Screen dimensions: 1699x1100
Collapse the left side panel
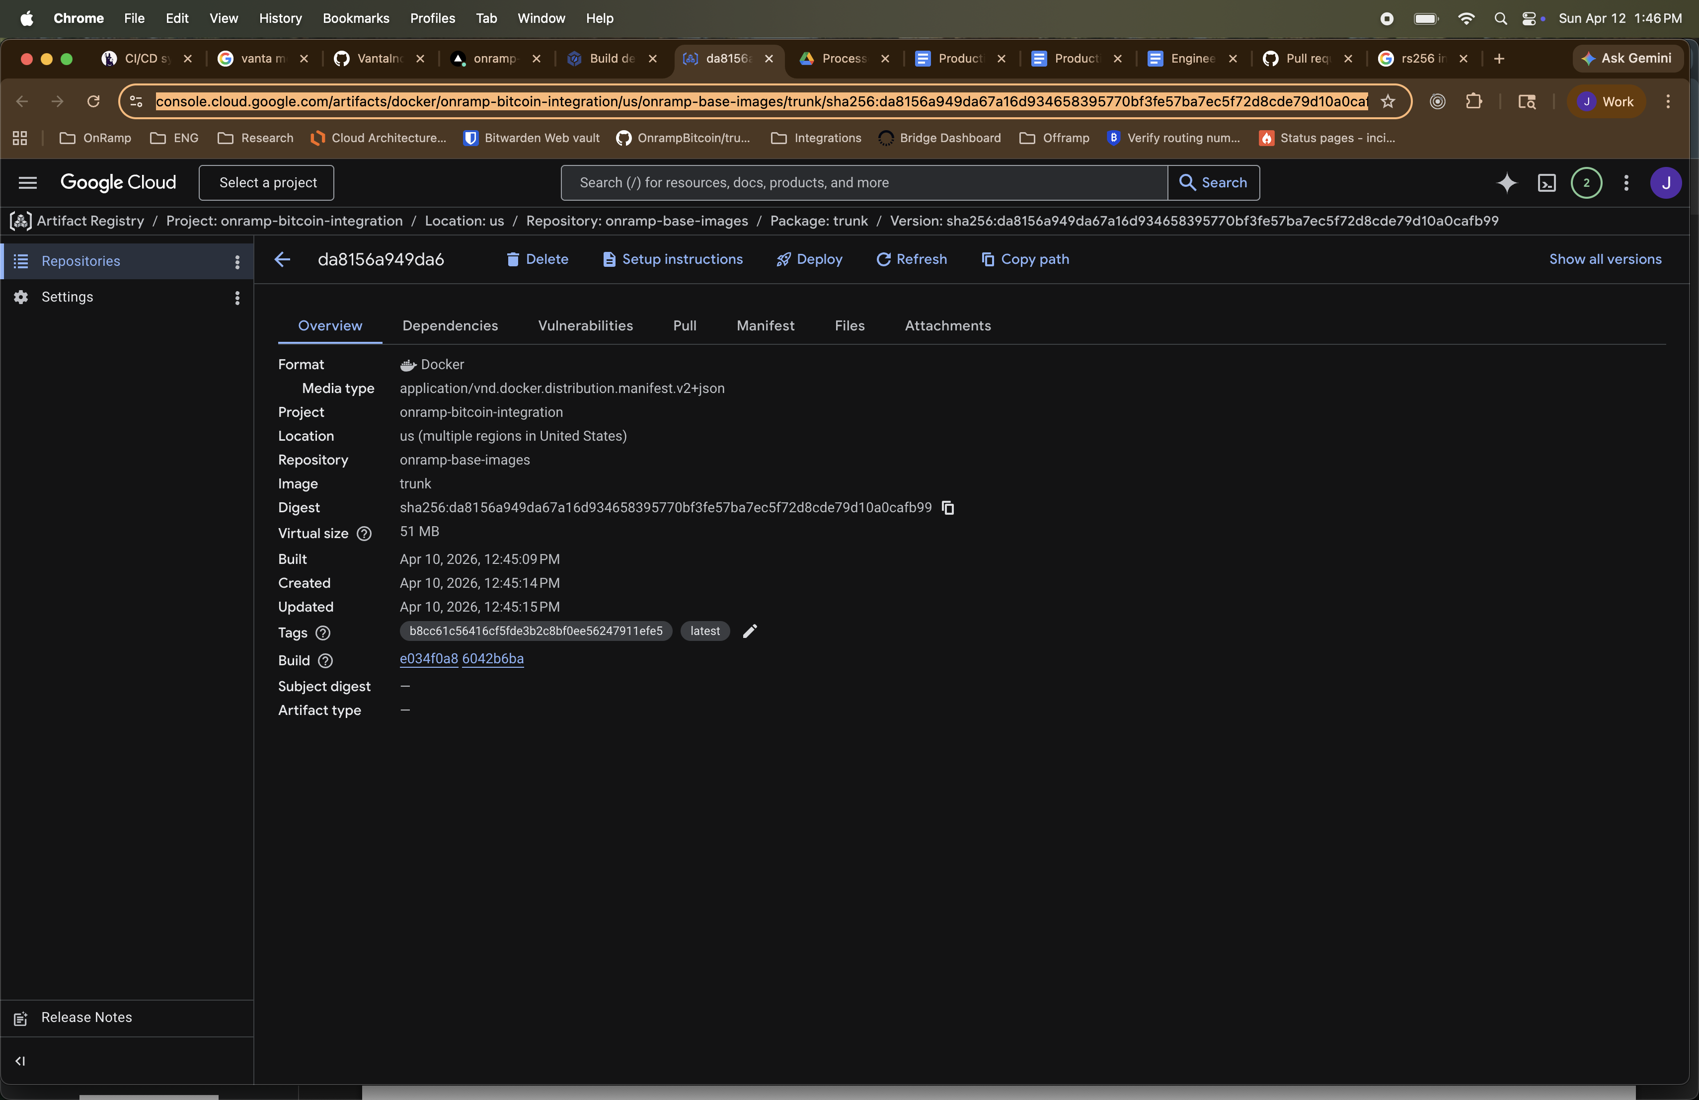coord(21,1061)
